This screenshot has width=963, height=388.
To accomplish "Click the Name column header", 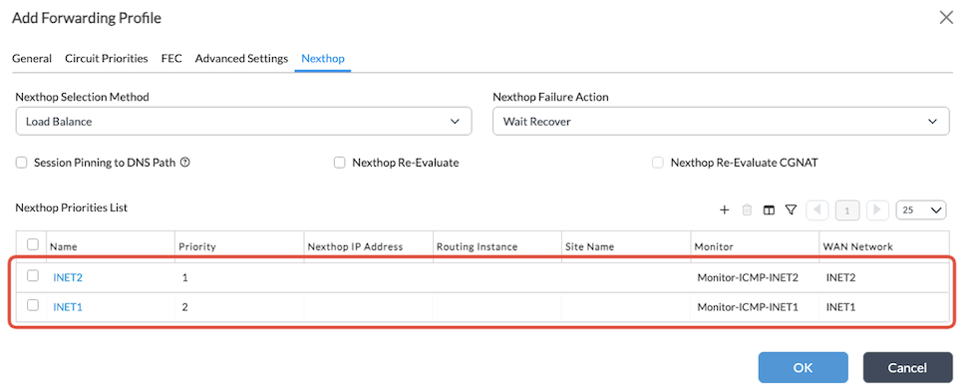I will point(63,246).
